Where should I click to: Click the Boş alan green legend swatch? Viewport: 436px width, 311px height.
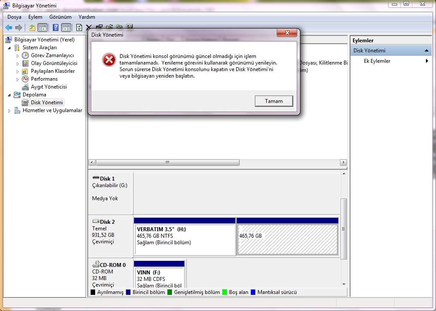225,292
